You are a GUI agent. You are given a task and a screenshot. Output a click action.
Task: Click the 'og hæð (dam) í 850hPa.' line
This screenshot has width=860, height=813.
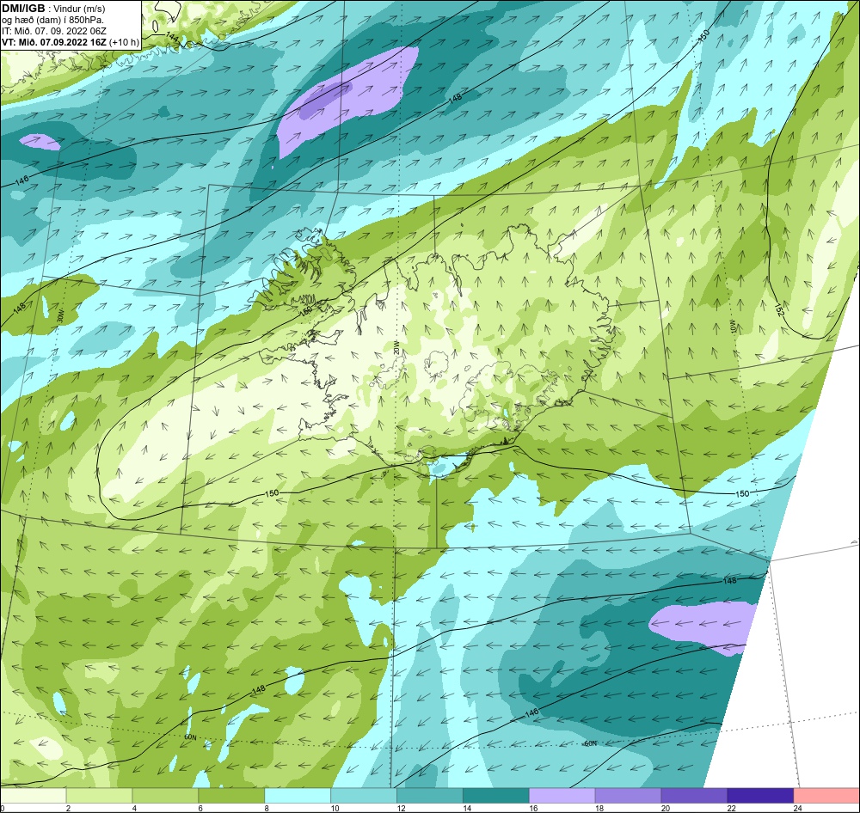click(x=52, y=20)
